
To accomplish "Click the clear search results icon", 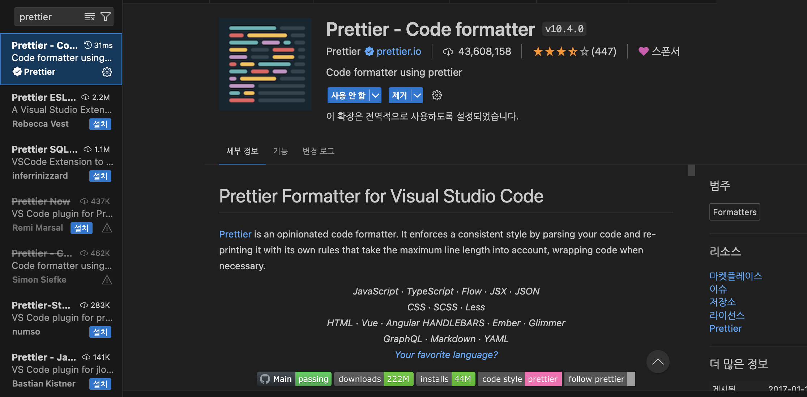I will [89, 17].
